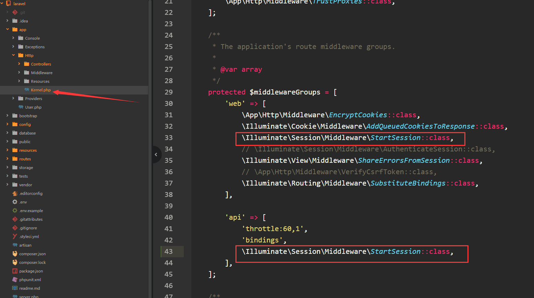Expand the Console folder chevron
The image size is (534, 298).
[13, 38]
